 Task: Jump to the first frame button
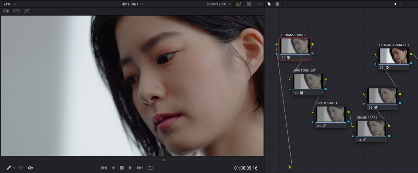click(x=104, y=168)
